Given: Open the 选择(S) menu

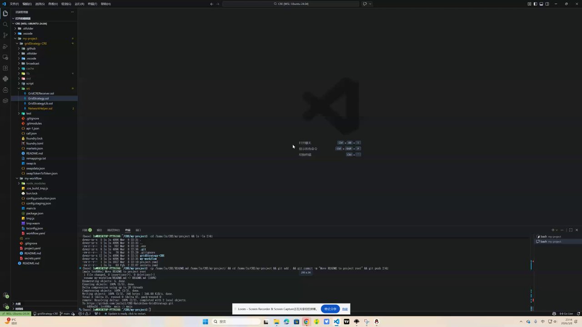Looking at the screenshot, I should 40,4.
